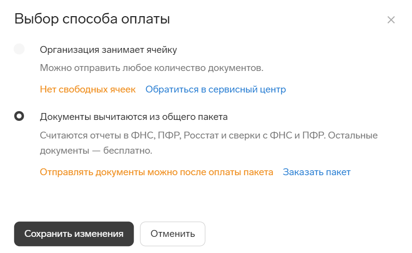Click the 'Выбор способа оплаты' dialog title

(x=92, y=19)
